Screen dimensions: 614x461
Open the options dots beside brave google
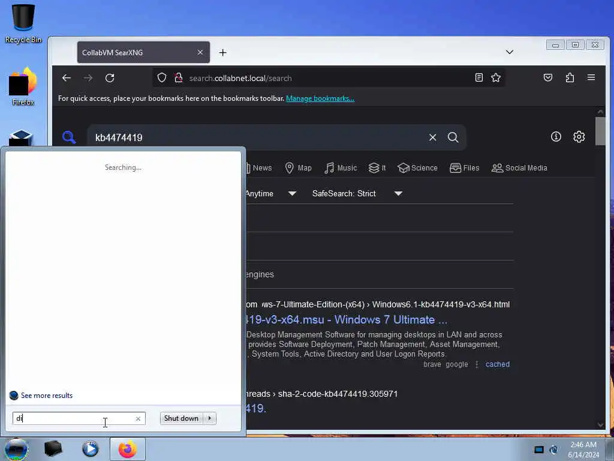[477, 364]
